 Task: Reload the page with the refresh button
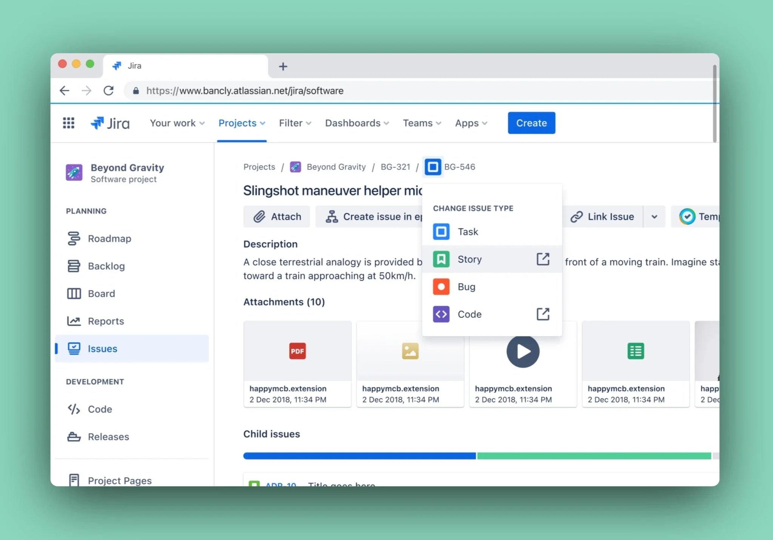109,91
